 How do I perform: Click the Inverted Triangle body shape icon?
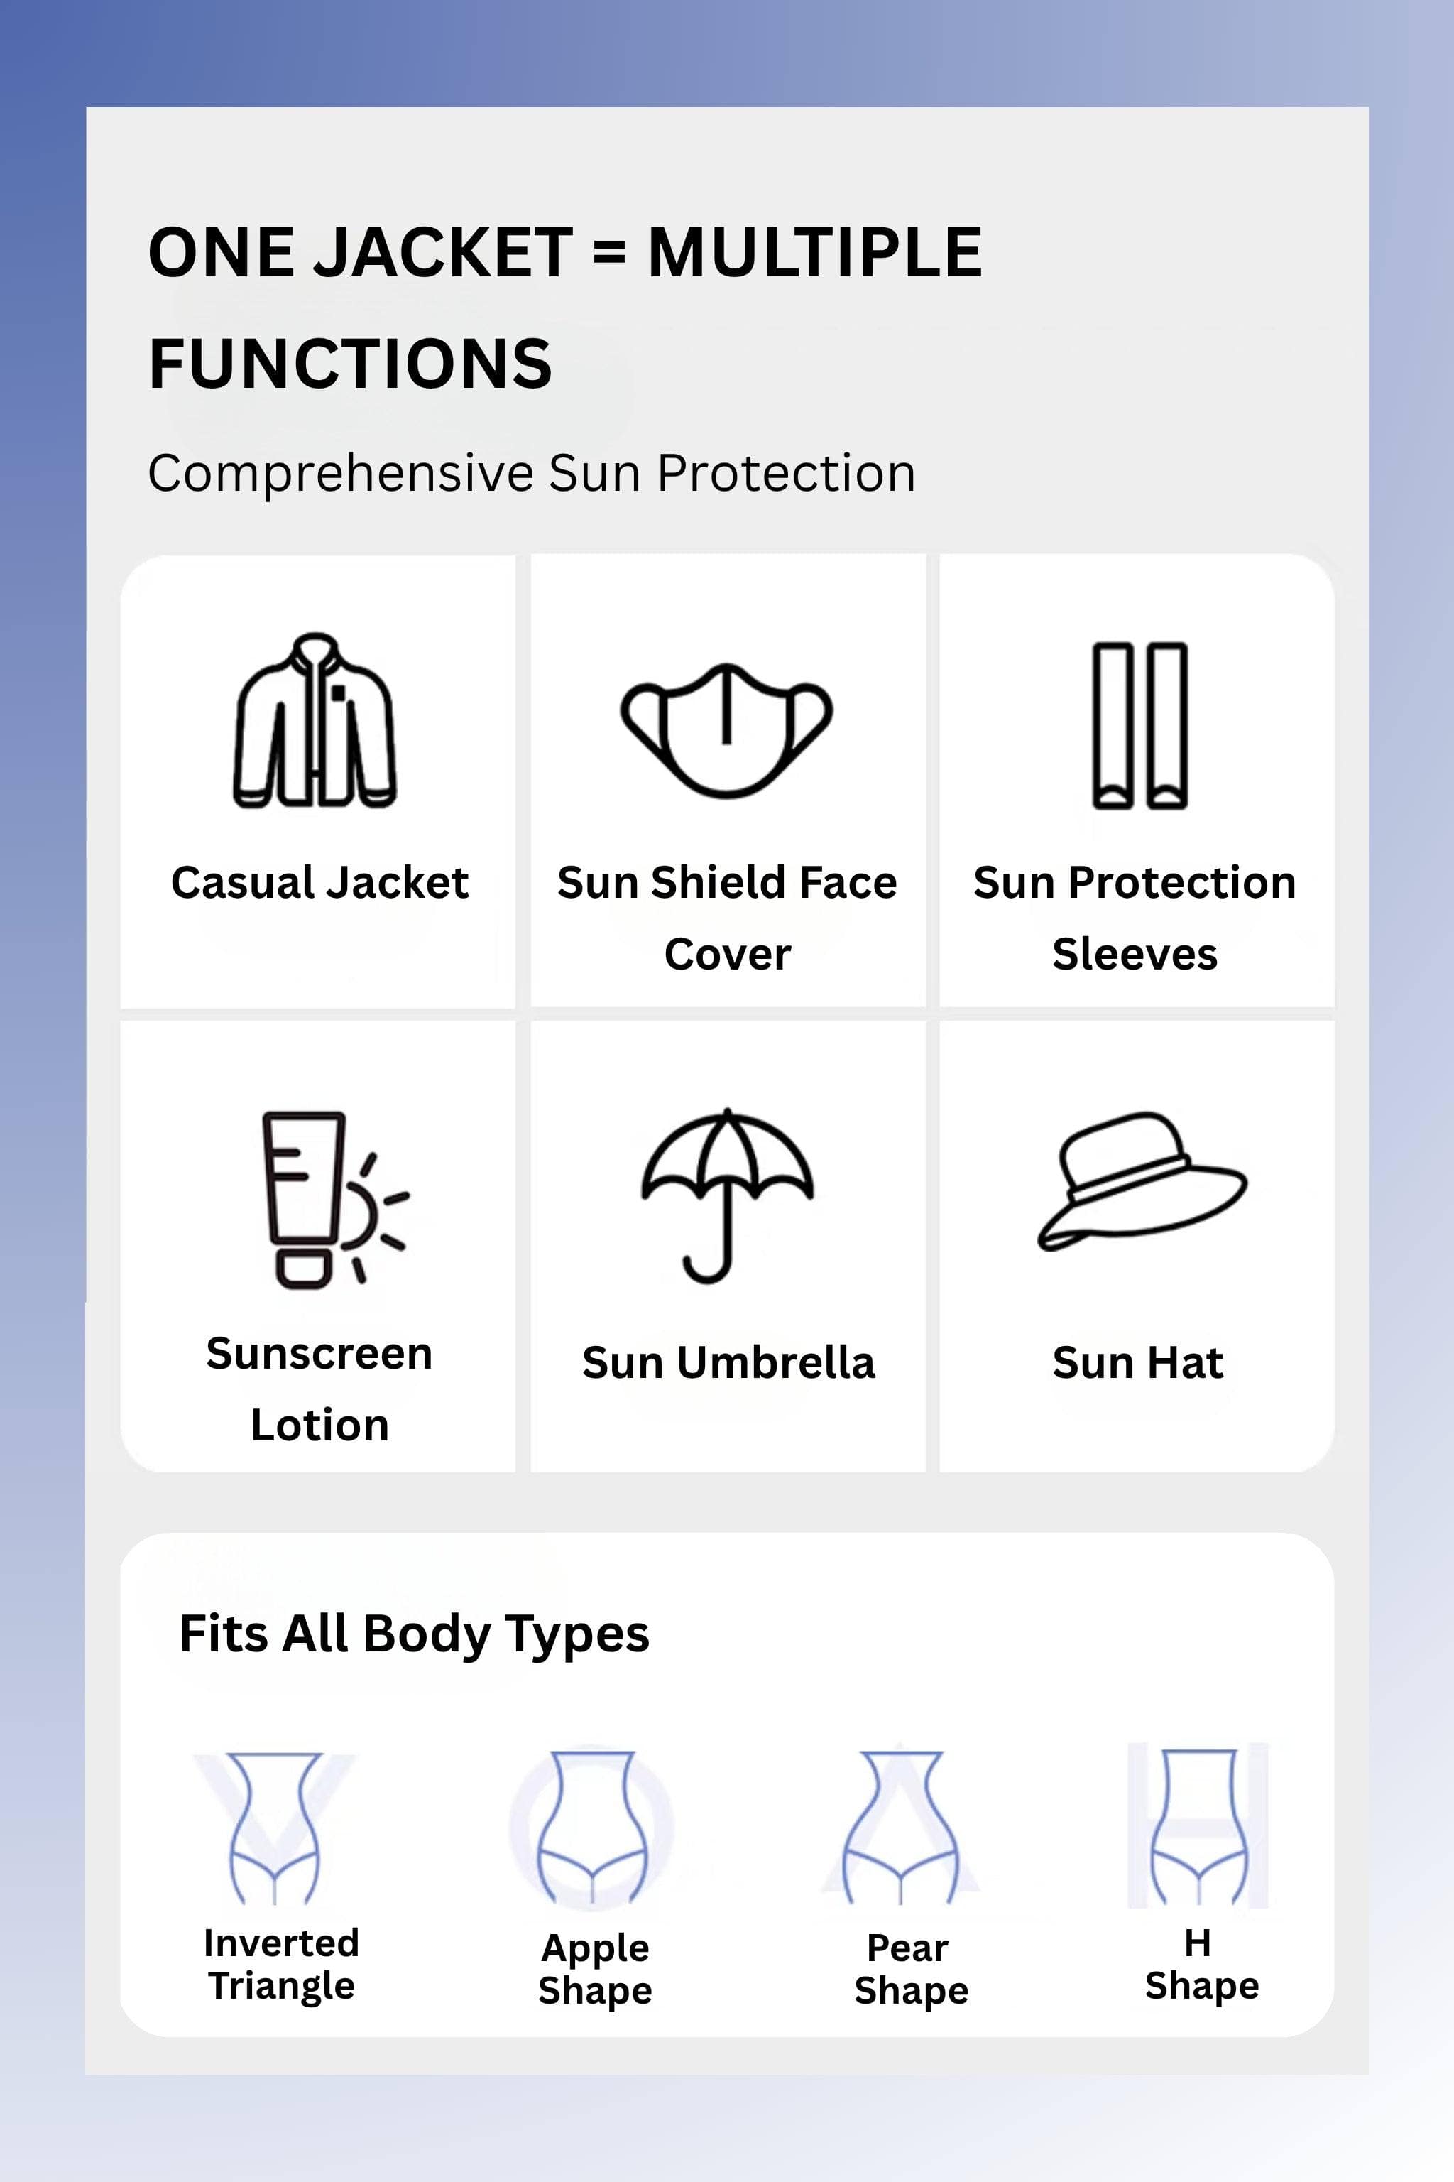pyautogui.click(x=275, y=1827)
